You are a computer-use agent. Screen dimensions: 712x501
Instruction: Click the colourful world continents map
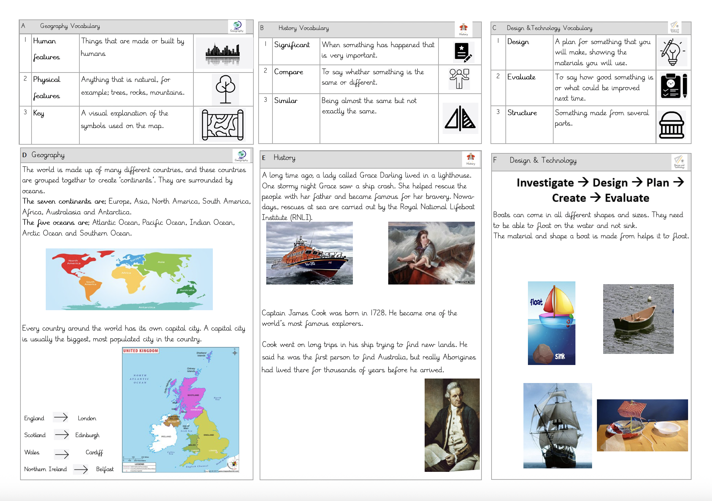coord(129,279)
